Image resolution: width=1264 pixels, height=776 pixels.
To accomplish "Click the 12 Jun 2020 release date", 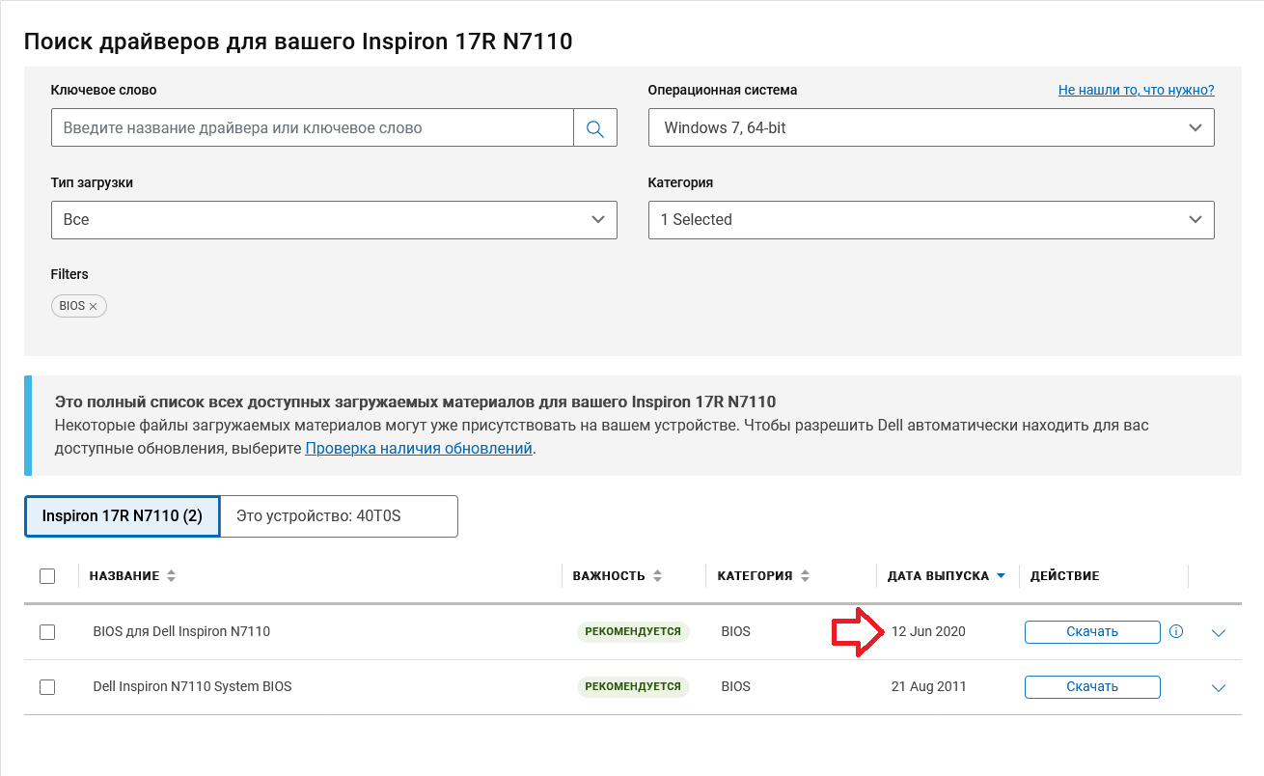I will tap(928, 632).
